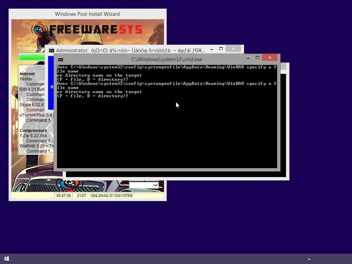Click Command 1 under uTorrent Plus
Viewport: 352px width, 264px height.
(x=40, y=120)
